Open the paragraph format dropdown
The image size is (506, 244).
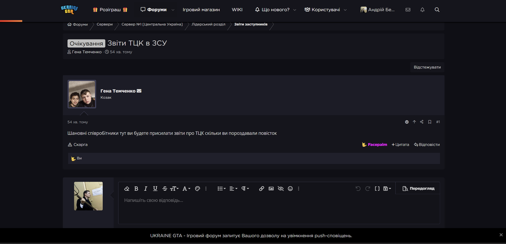pyautogui.click(x=245, y=189)
